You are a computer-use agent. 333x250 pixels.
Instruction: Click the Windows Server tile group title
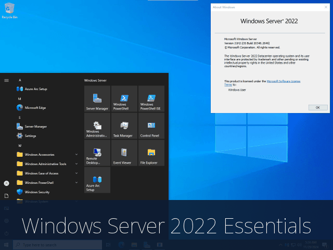[x=95, y=80]
